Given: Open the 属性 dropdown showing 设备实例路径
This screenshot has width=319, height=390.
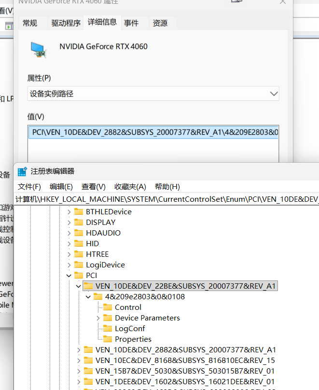Looking at the screenshot, I should point(153,94).
